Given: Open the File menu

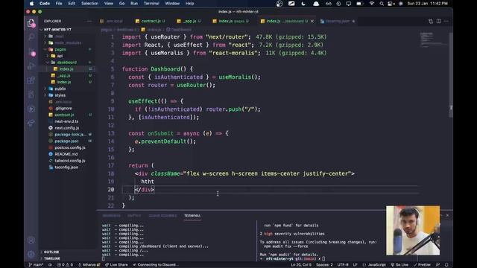Looking at the screenshot, I should tap(59, 4).
